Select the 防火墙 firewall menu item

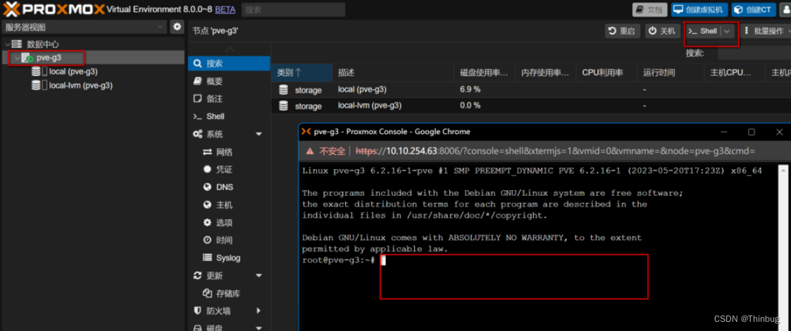click(x=218, y=311)
